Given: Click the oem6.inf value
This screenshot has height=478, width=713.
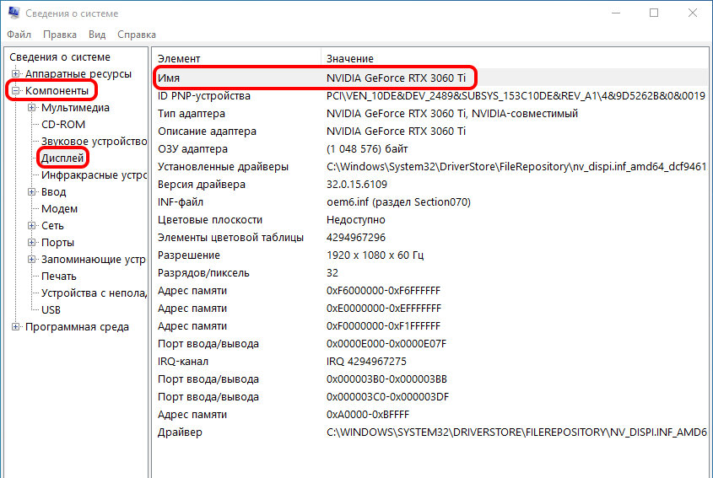Looking at the screenshot, I should (x=398, y=202).
